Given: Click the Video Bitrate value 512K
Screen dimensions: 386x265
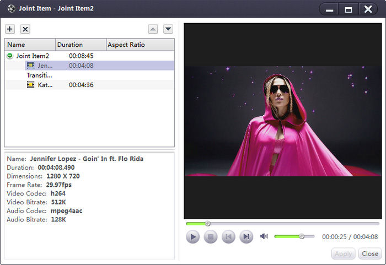Looking at the screenshot, I should click(x=58, y=202).
